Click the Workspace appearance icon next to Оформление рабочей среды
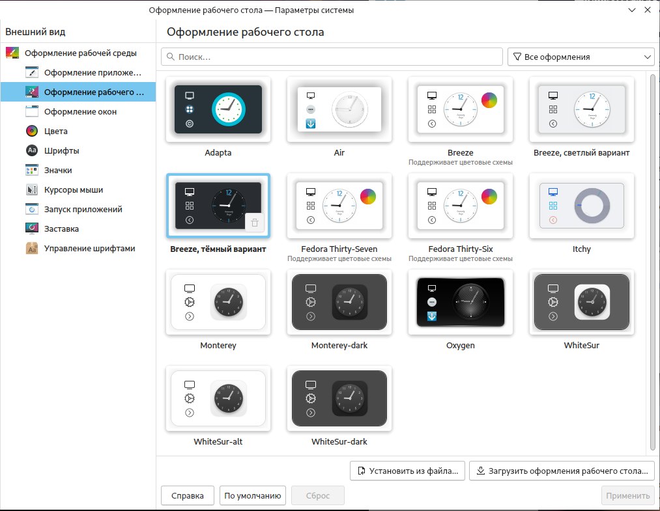Image resolution: width=660 pixels, height=511 pixels. click(x=12, y=53)
